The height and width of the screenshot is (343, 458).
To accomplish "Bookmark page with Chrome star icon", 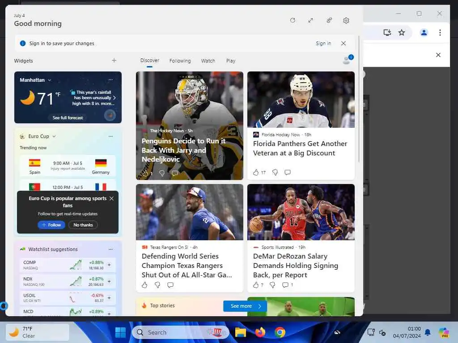I will pyautogui.click(x=402, y=32).
